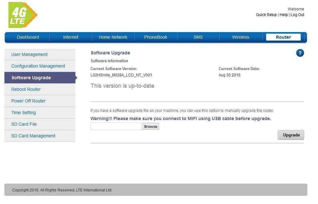Image resolution: width=318 pixels, height=204 pixels.
Task: Click the upgrade file path field
Action: pos(116,126)
